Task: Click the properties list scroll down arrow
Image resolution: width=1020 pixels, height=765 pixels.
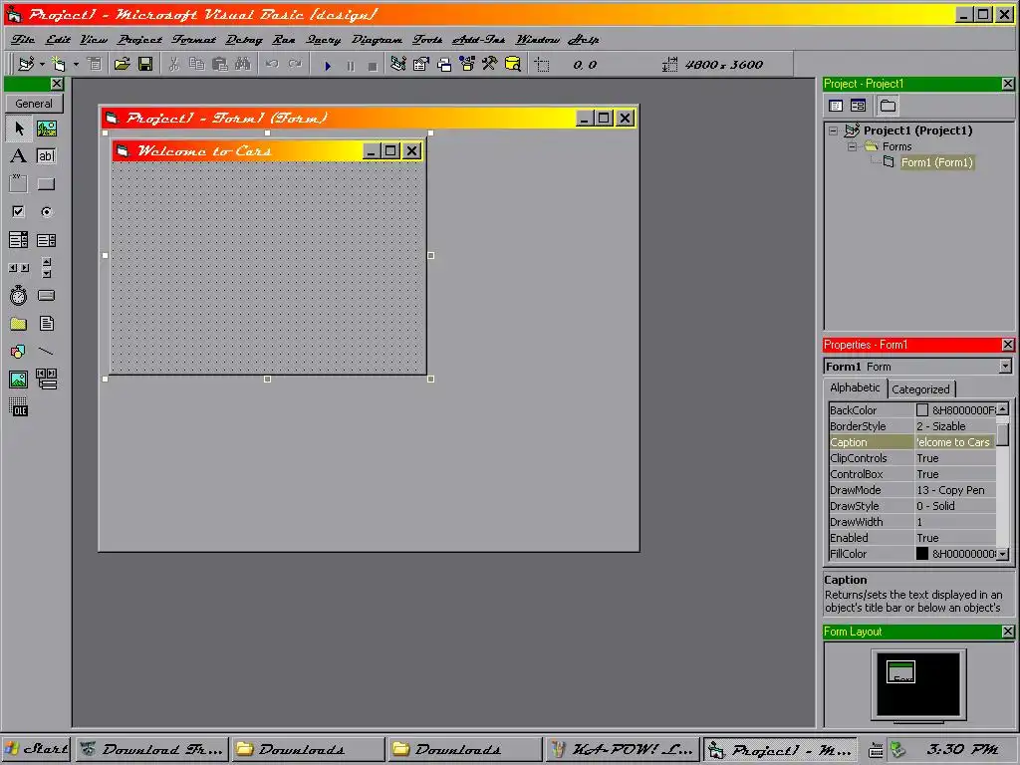Action: (x=1002, y=554)
